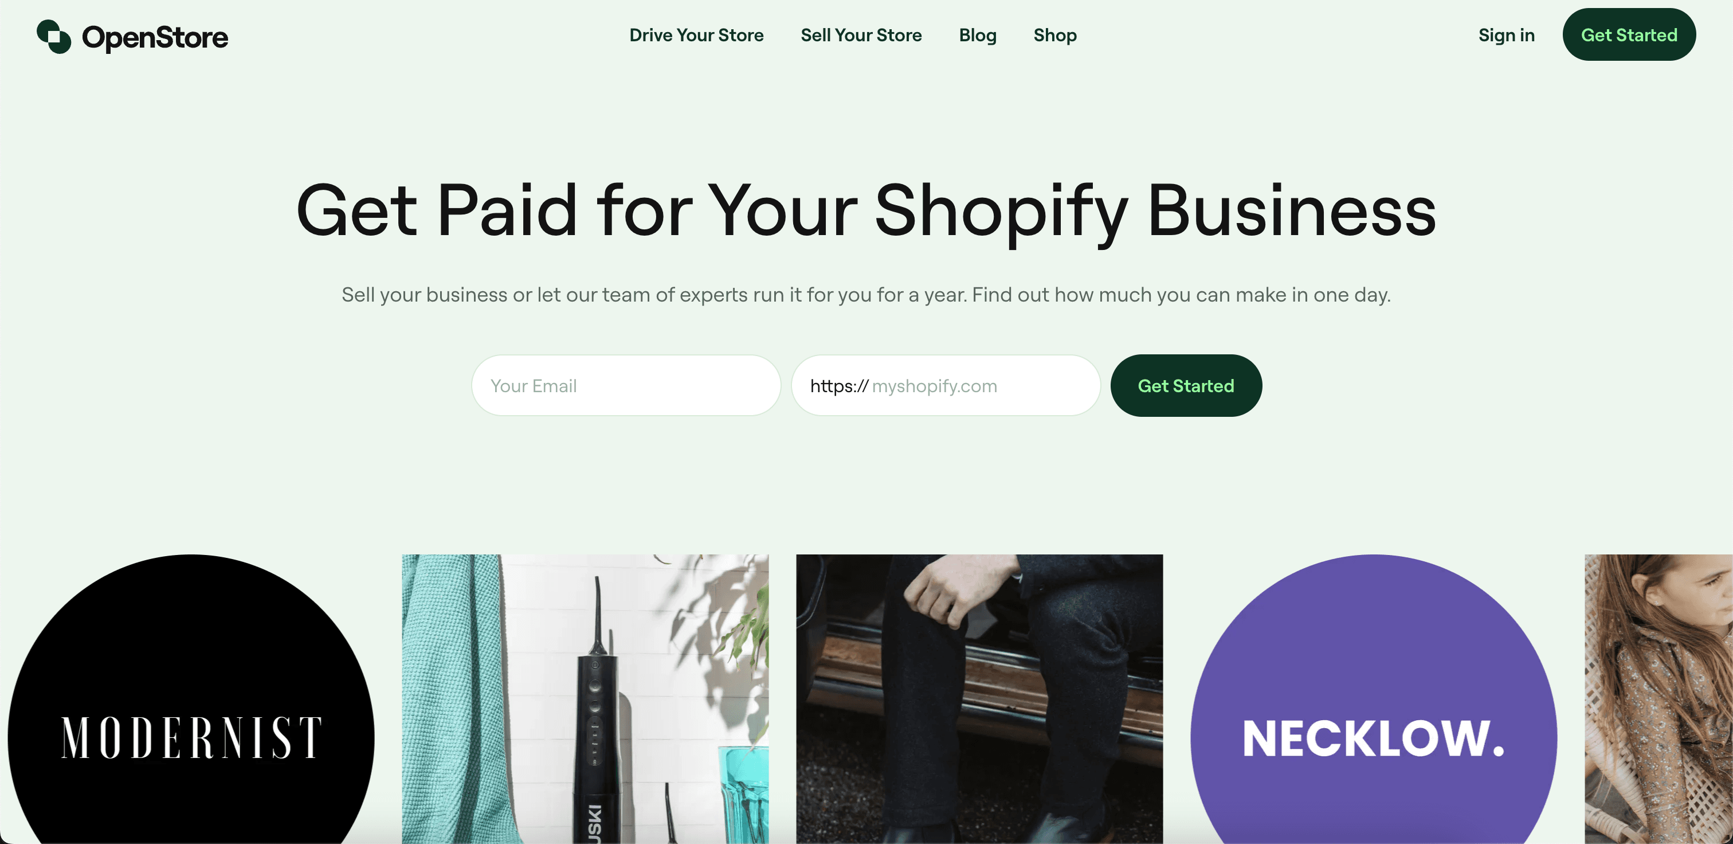The image size is (1733, 844).
Task: Focus the myshopify.com store URL field
Action: click(x=946, y=386)
